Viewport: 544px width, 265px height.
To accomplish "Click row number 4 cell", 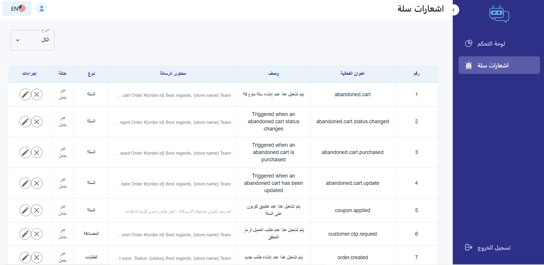I will tap(416, 183).
